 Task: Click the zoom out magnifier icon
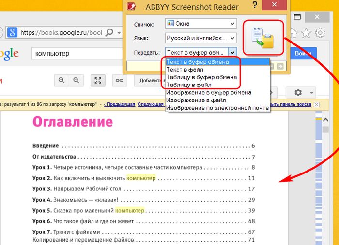(x=76, y=80)
